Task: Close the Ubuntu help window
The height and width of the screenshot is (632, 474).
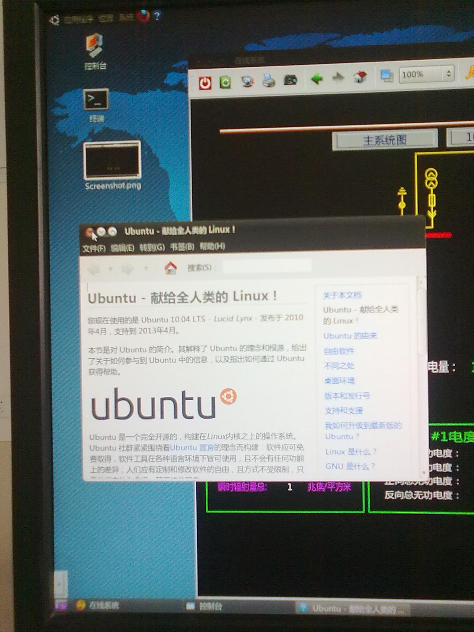Action: 90,232
